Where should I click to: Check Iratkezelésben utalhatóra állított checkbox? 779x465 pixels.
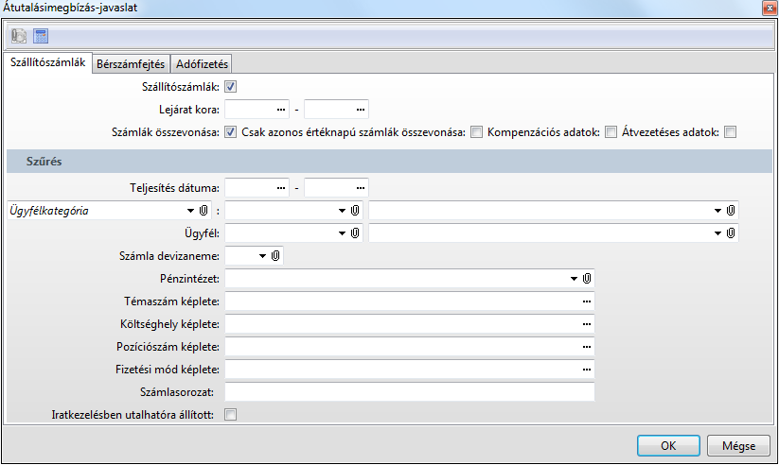pyautogui.click(x=231, y=414)
